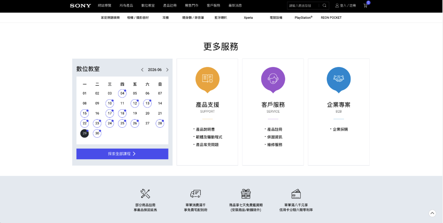Open 最新消息 in the top menu
This screenshot has width=443, height=223.
pyautogui.click(x=235, y=6)
